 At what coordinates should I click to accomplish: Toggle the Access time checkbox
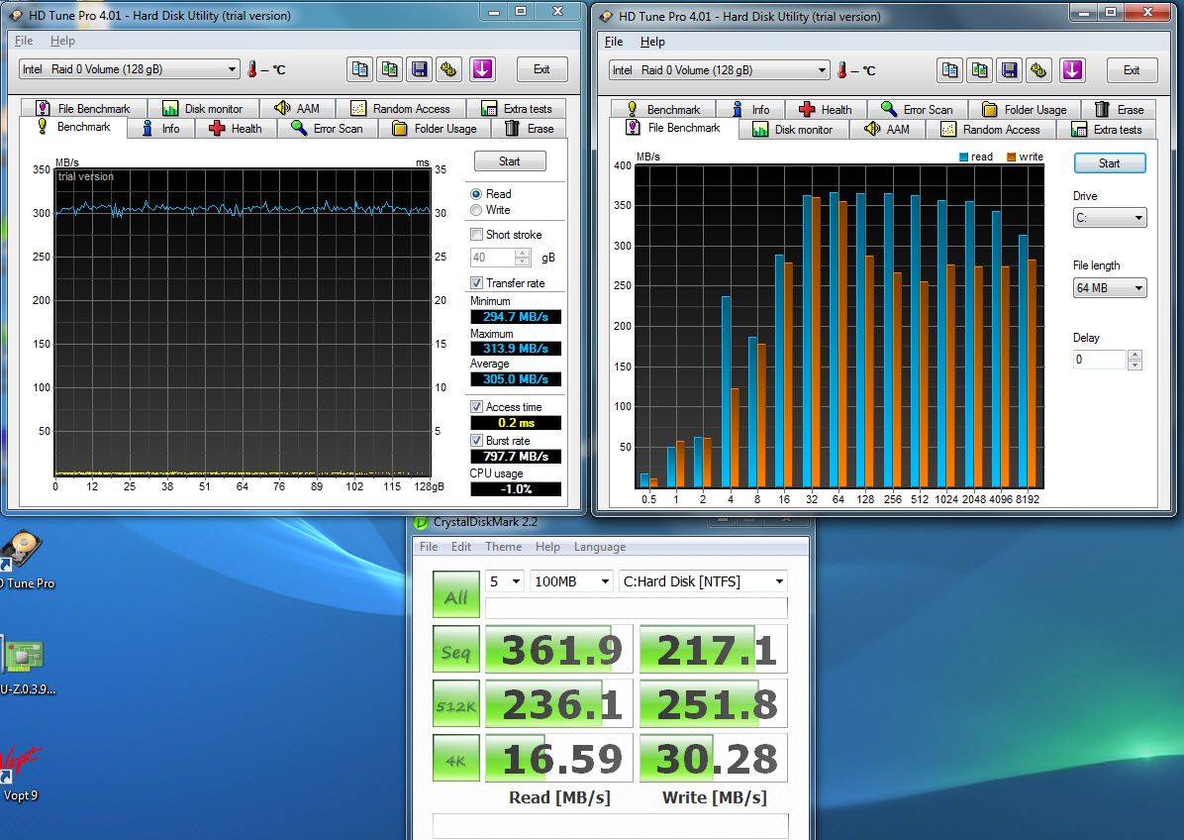click(476, 406)
